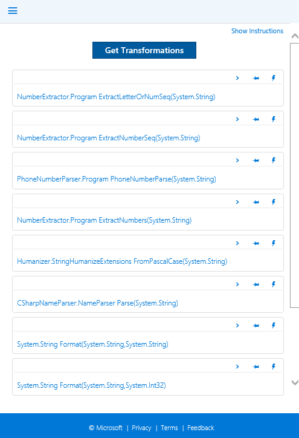Viewport: 299px width, 438px height.
Task: Open the Show Instructions link
Action: pos(257,31)
